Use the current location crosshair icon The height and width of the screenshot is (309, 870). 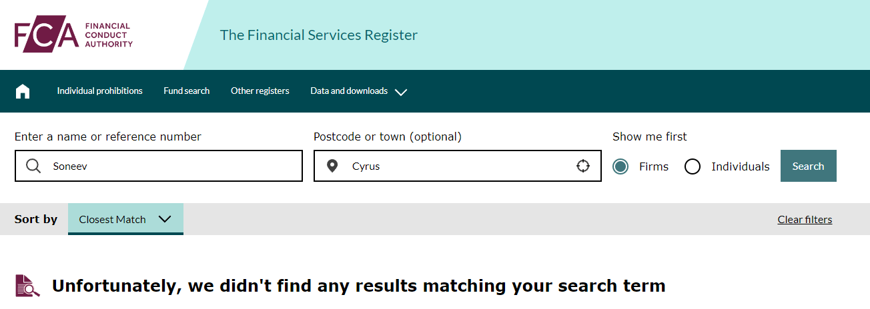point(583,166)
